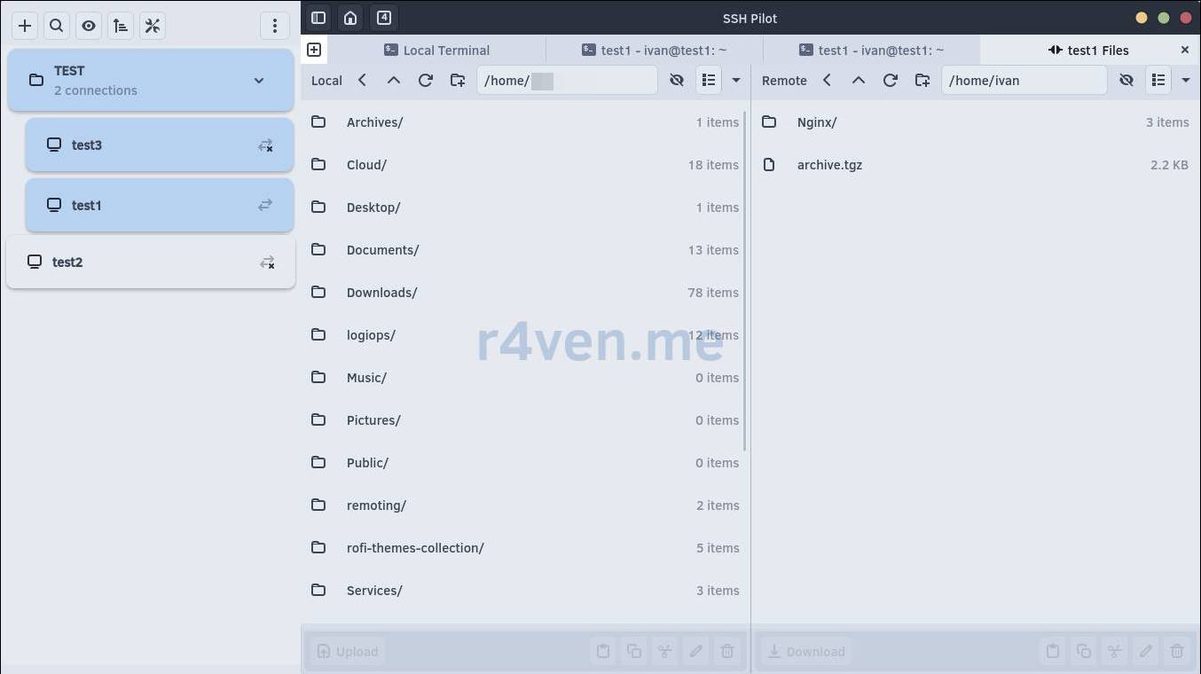Refresh the Local file pane
1201x674 pixels.
tap(426, 81)
